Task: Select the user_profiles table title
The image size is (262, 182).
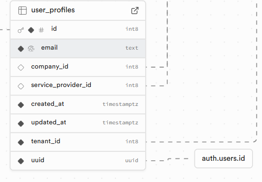Action: tap(53, 10)
